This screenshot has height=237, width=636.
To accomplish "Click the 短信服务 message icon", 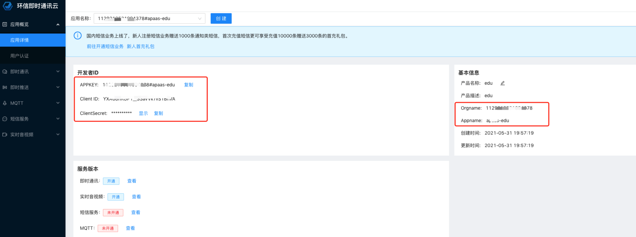I will [x=5, y=119].
